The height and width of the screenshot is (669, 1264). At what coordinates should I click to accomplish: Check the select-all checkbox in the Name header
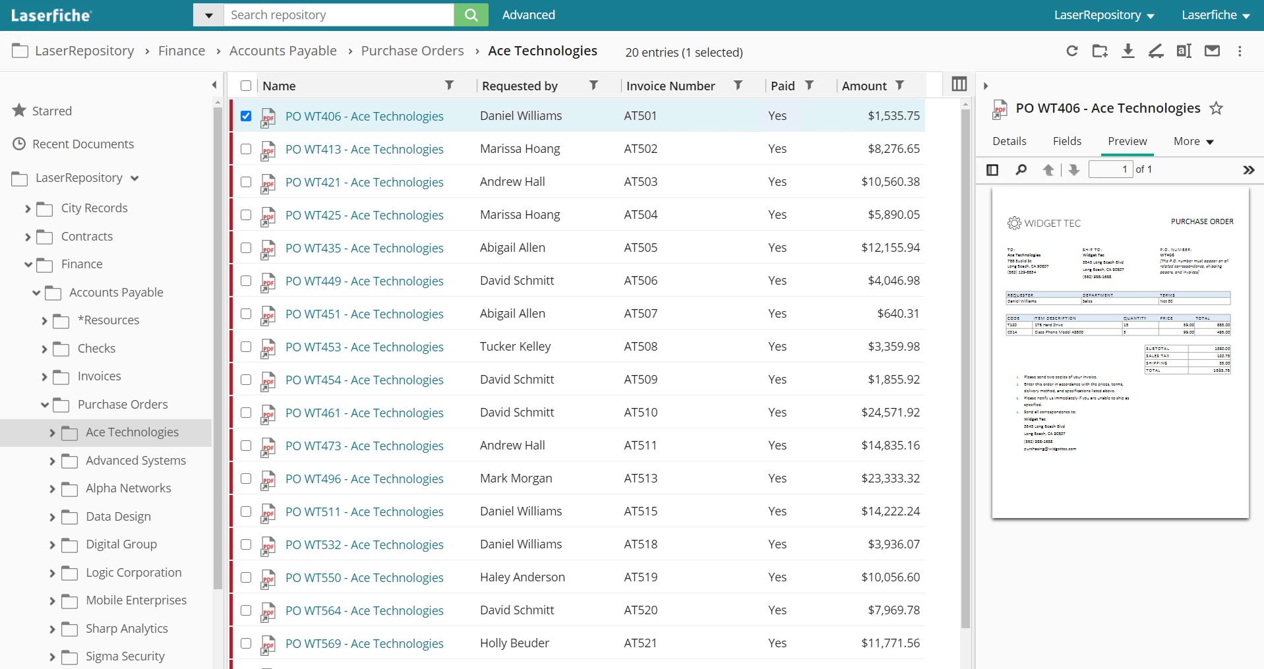[x=246, y=86]
